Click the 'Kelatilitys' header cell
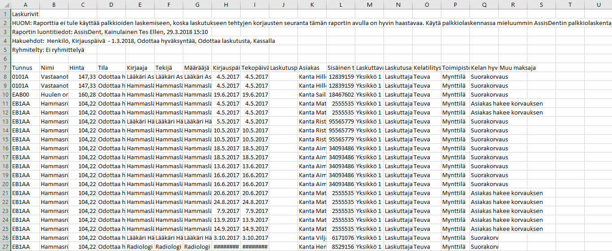This screenshot has width=612, height=251. 427,68
